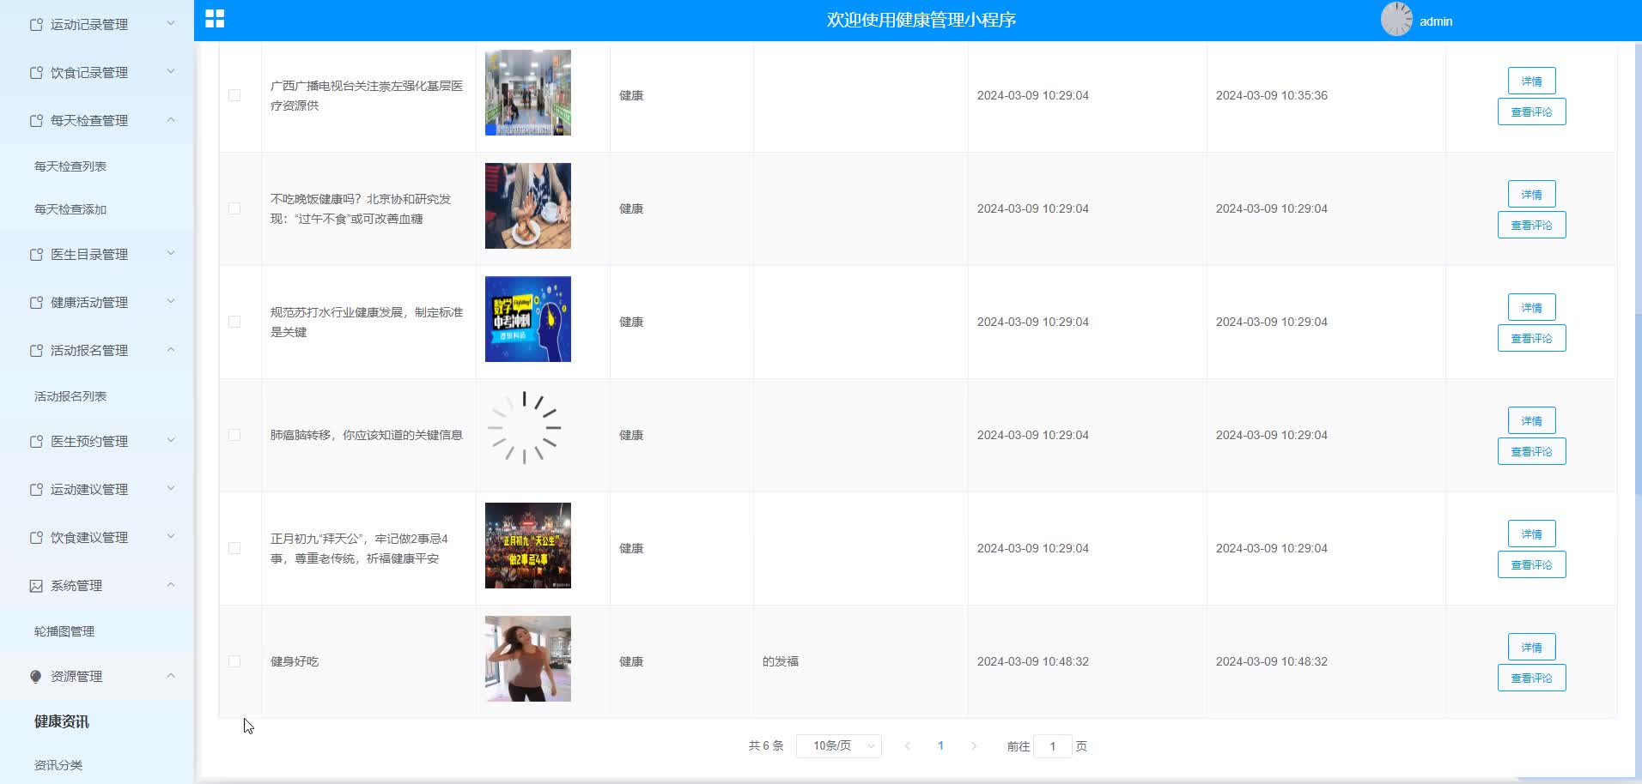This screenshot has height=784, width=1642.
Task: Click 详情 for 健身好吃 row
Action: coord(1531,647)
